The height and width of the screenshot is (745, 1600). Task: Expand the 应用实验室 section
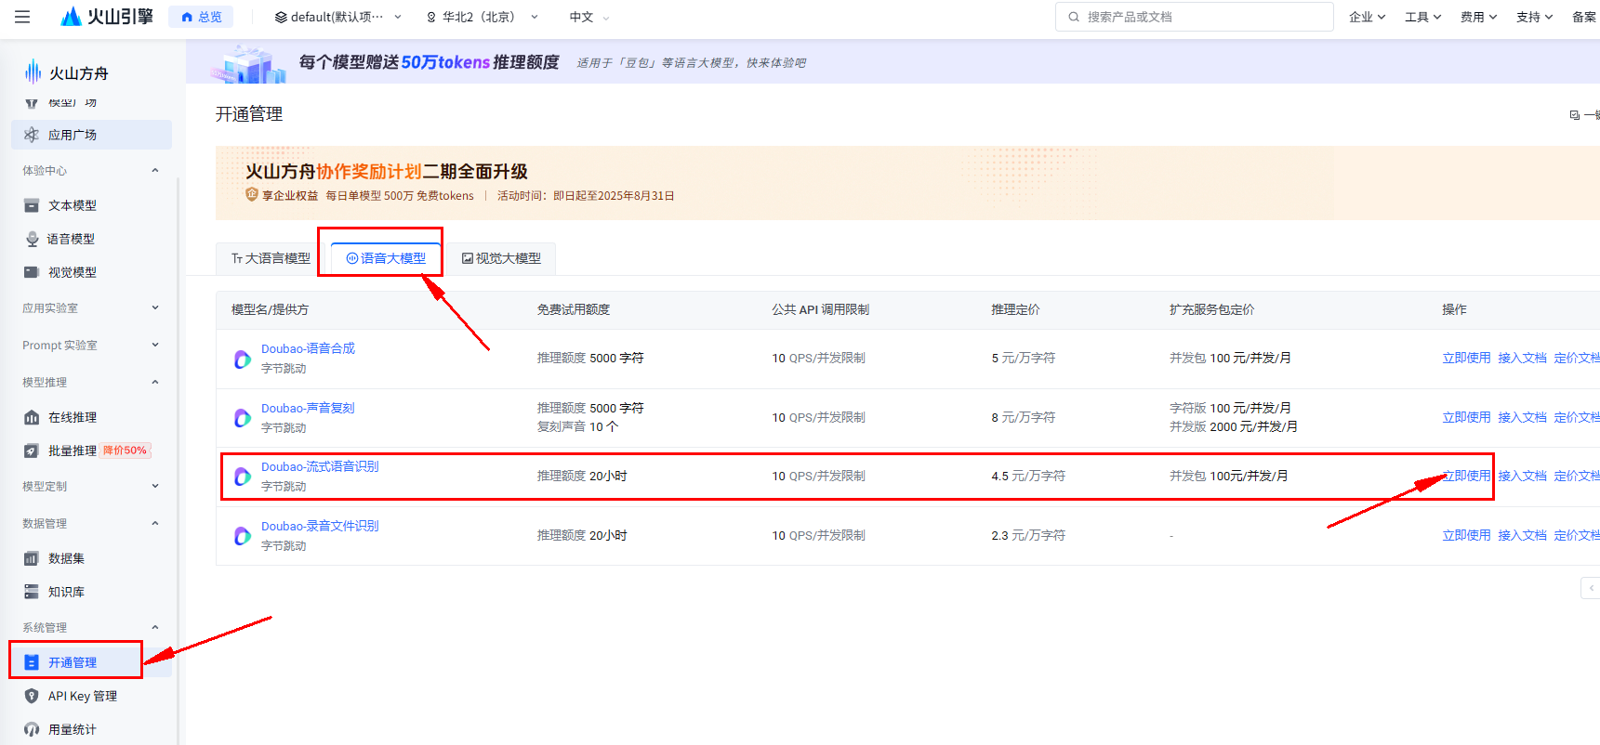coord(155,307)
